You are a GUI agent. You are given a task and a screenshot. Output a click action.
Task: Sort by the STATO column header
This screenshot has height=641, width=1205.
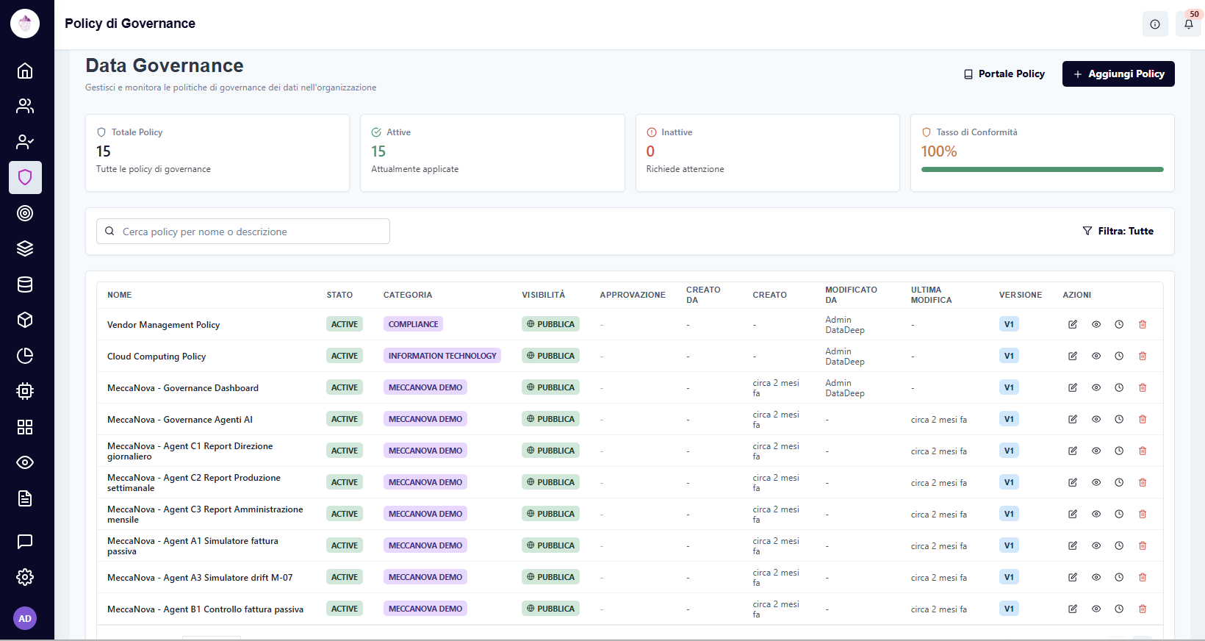(339, 295)
